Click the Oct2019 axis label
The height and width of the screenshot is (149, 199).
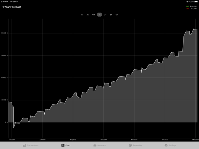[x=103, y=140]
